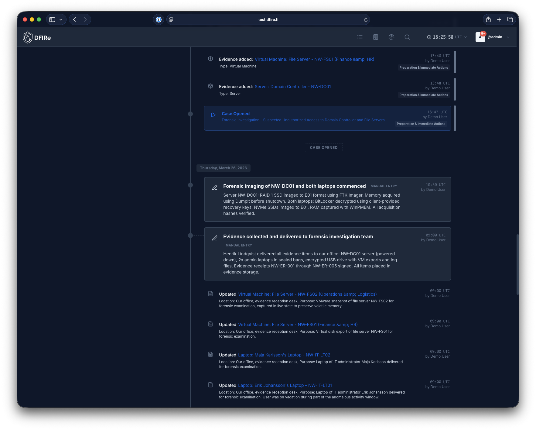This screenshot has width=536, height=430.
Task: Click timeline dot beside Case Opened entry
Action: [x=190, y=114]
